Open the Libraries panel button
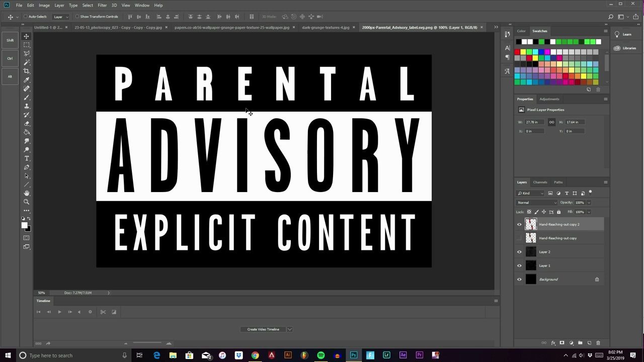The image size is (644, 362). 625,48
